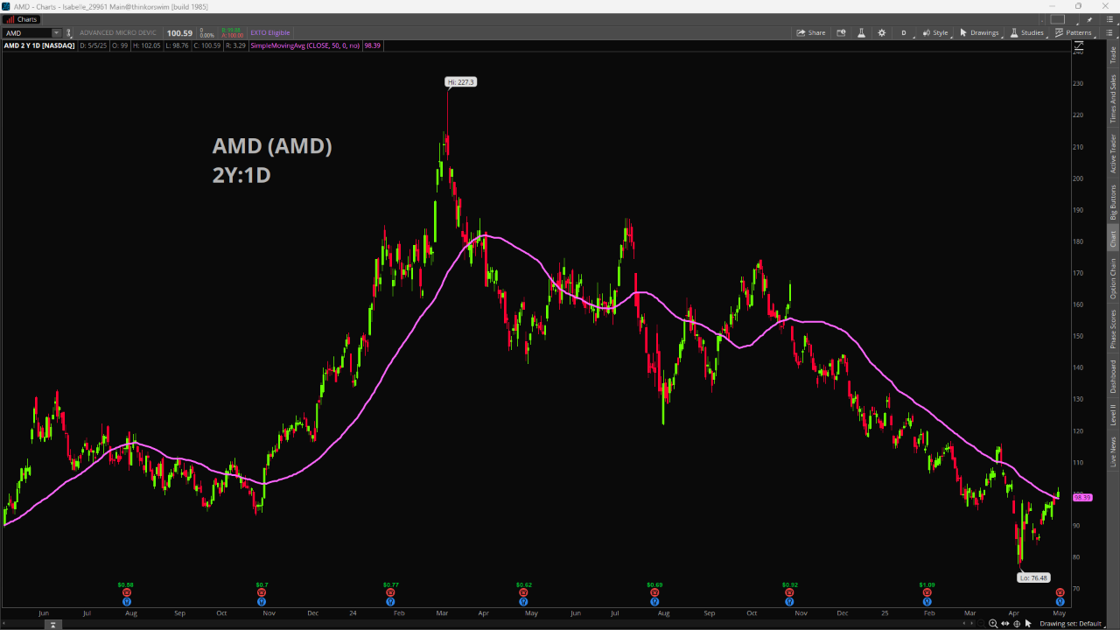
Task: Click the $0.58 earnings event marker
Action: click(126, 592)
